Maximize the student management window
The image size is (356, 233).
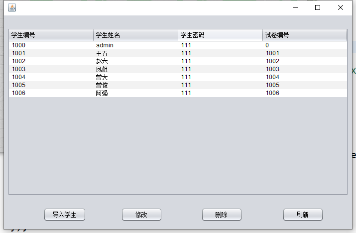[x=318, y=7]
